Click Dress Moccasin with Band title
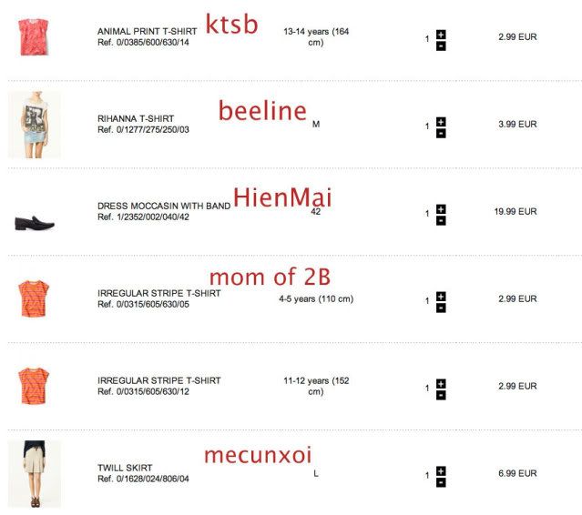 (x=163, y=207)
